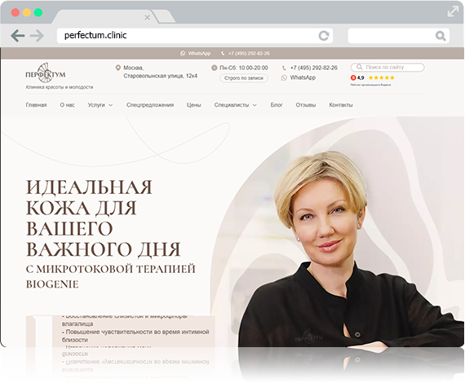Image resolution: width=465 pixels, height=383 pixels.
Task: Click the Поиск по сайту search field
Action: tap(387, 68)
